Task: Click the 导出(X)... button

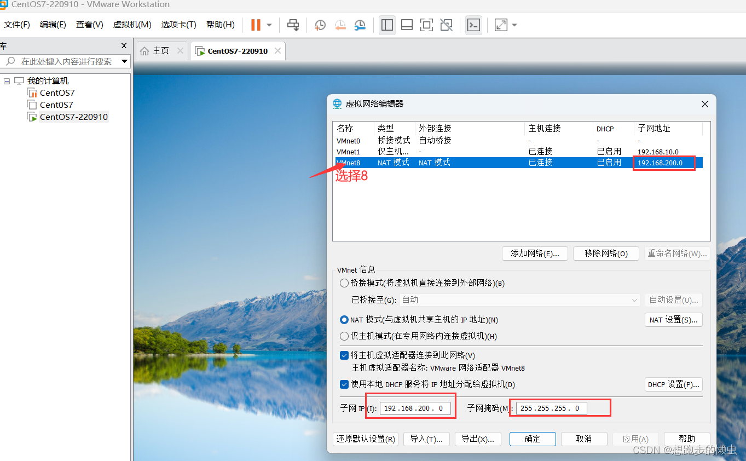Action: pyautogui.click(x=478, y=439)
